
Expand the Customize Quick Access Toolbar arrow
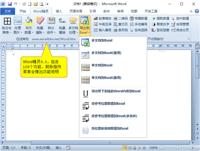click(47, 4)
